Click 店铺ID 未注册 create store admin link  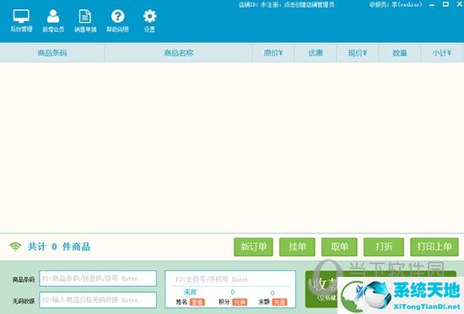(287, 5)
